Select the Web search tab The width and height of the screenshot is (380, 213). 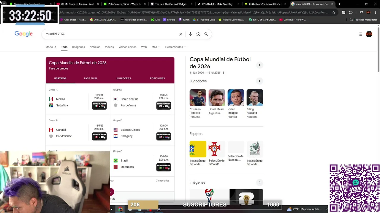[x=144, y=47]
